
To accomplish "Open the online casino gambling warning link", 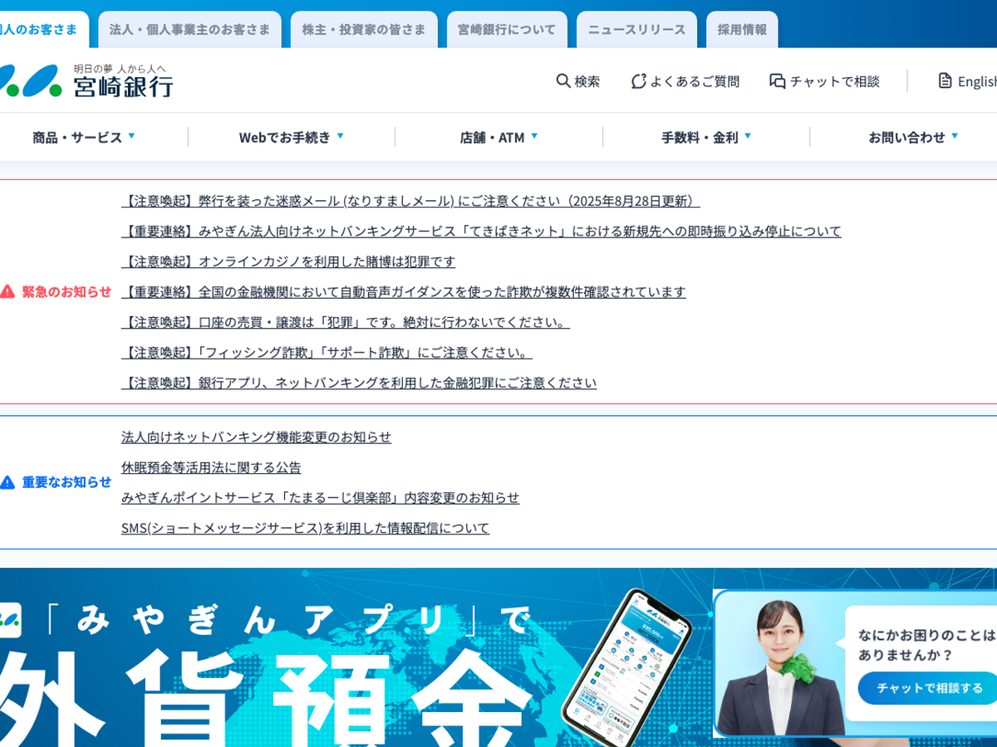I will (288, 261).
